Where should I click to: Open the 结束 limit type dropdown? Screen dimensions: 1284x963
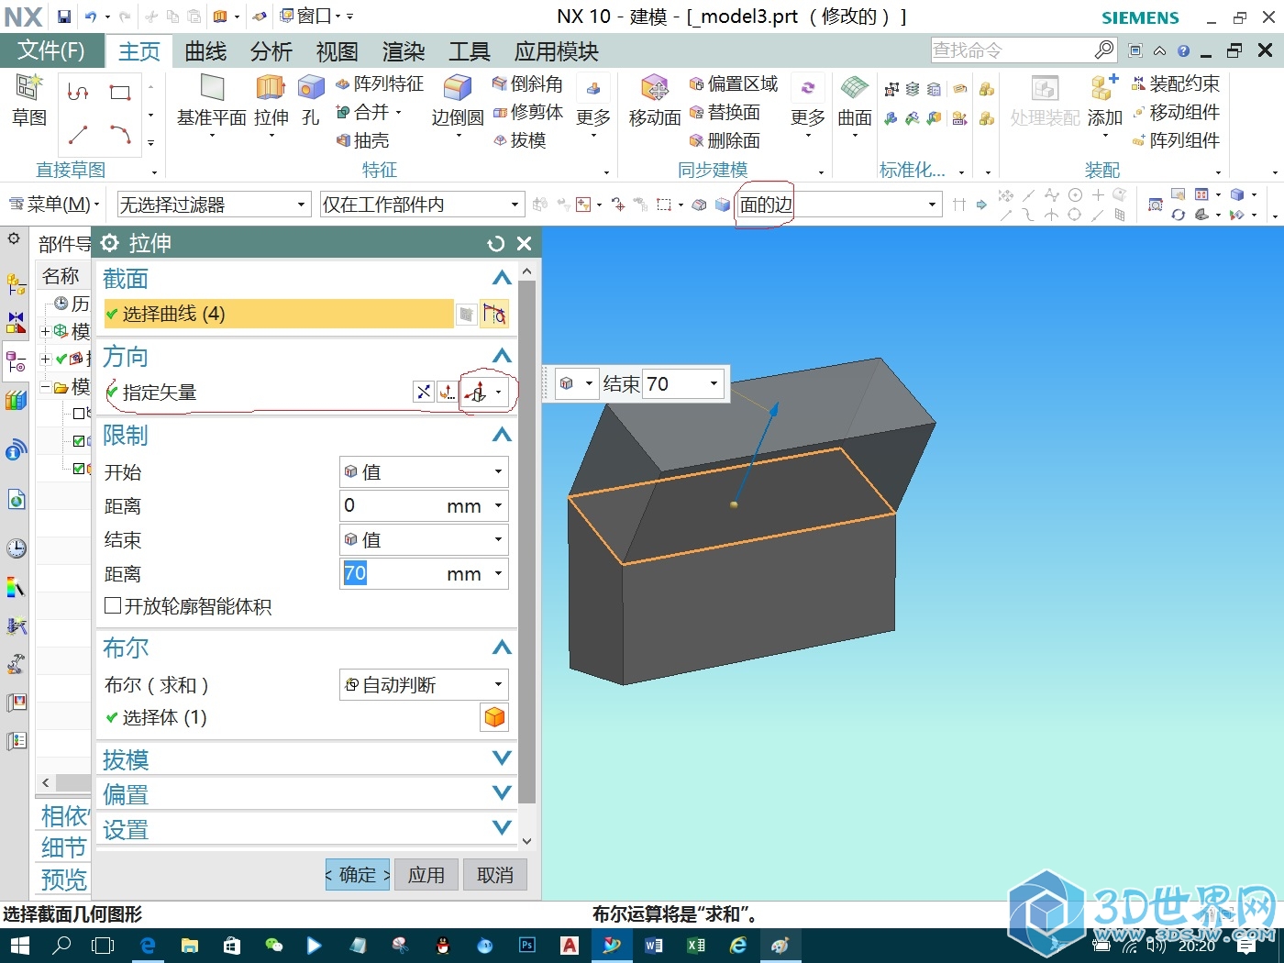[x=424, y=539]
